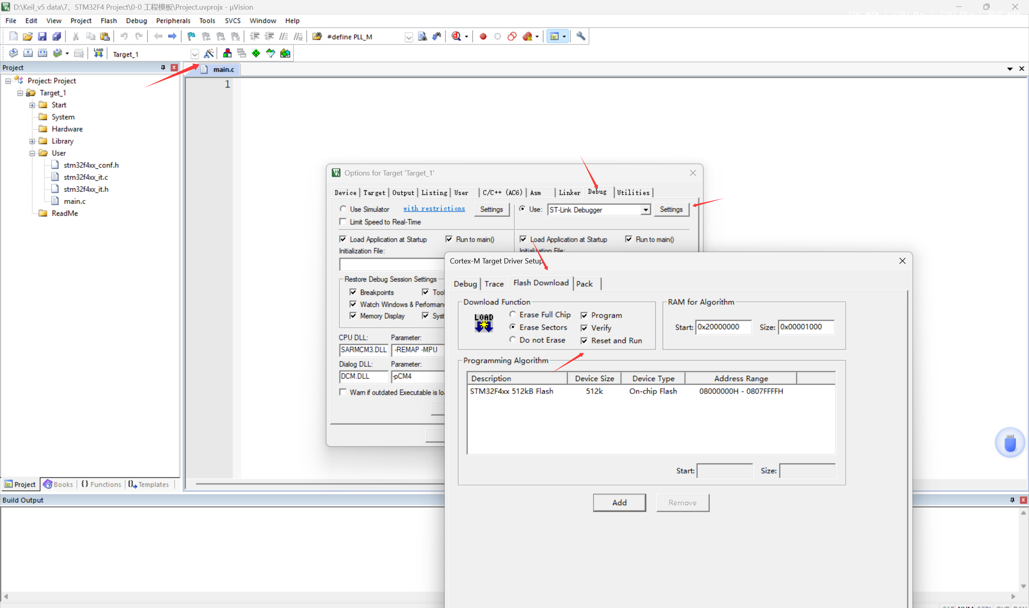The image size is (1029, 608).
Task: Toggle the Verify checkbox
Action: coord(584,328)
